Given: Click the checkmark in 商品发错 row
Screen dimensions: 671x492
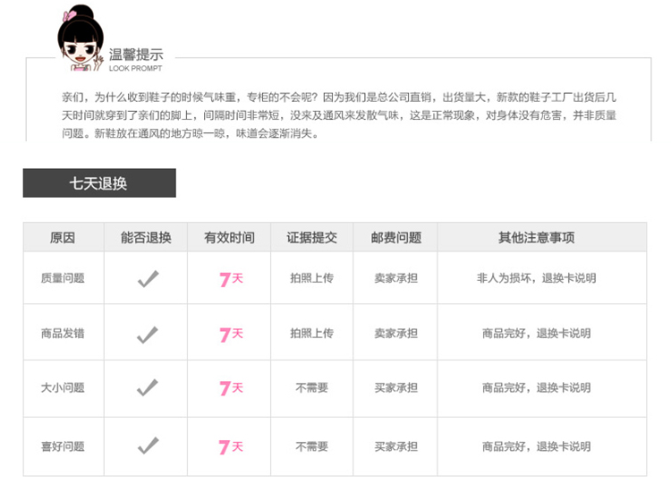Looking at the screenshot, I should pyautogui.click(x=148, y=335).
